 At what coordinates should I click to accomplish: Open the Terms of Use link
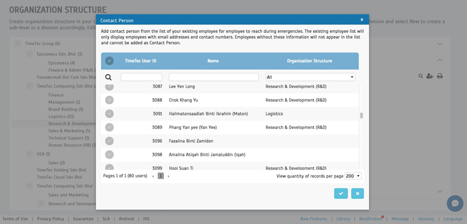click(x=15, y=219)
